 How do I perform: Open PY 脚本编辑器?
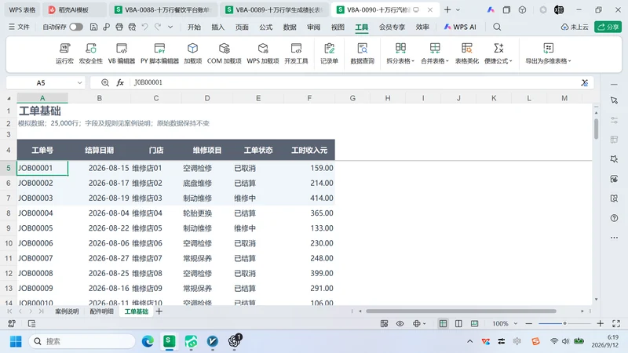click(x=159, y=53)
